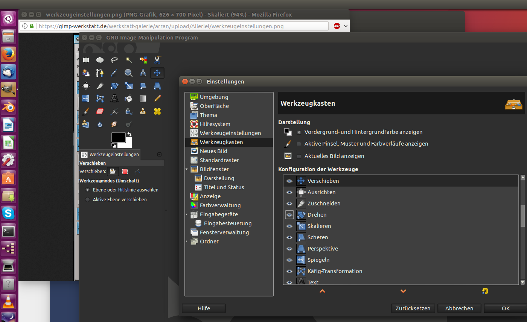The height and width of the screenshot is (322, 527).
Task: Uncheck Vordergrund- und Hintergrundfarbe anzeigen
Action: coord(299,132)
